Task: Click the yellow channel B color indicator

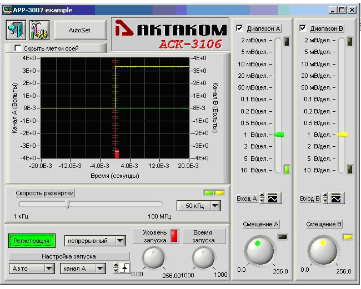Action: 219,193
